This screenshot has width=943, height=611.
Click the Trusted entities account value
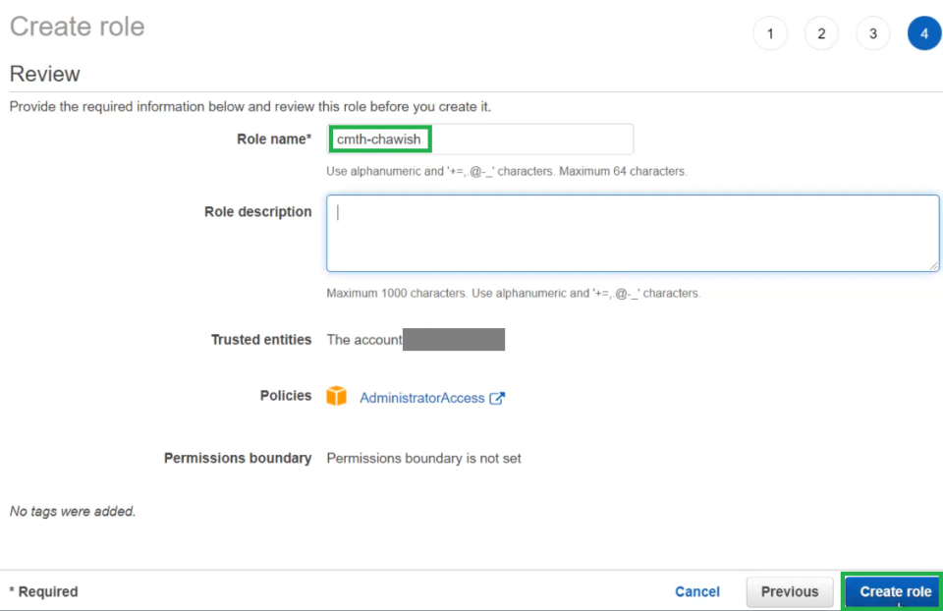416,339
